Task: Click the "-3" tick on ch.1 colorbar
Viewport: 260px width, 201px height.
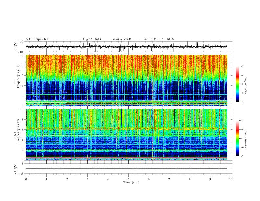Action: pos(242,66)
